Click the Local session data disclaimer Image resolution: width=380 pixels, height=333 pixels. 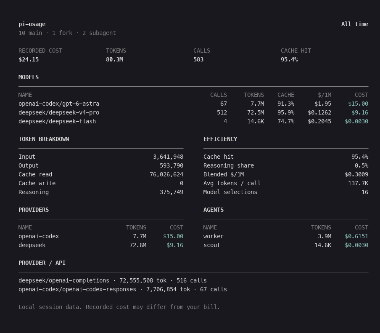[x=119, y=307]
